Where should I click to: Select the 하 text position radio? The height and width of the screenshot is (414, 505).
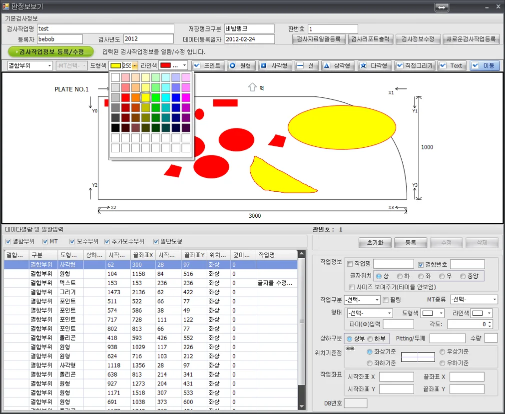pos(400,276)
